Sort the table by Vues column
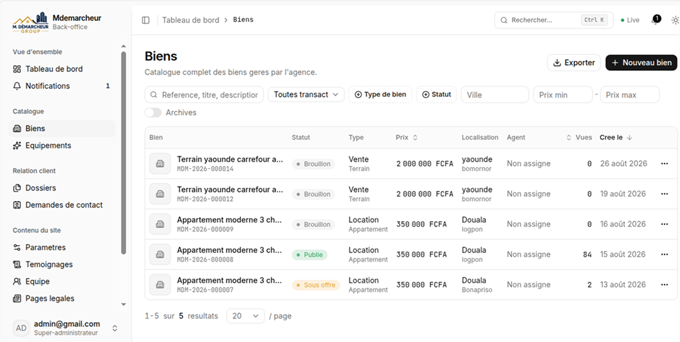The width and height of the screenshot is (680, 342). pyautogui.click(x=580, y=138)
